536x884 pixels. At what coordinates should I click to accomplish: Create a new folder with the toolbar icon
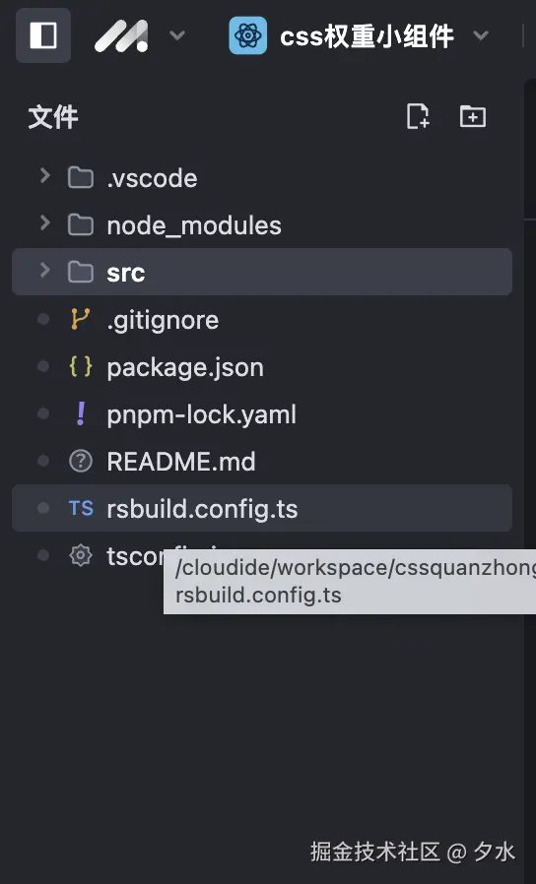coord(472,117)
